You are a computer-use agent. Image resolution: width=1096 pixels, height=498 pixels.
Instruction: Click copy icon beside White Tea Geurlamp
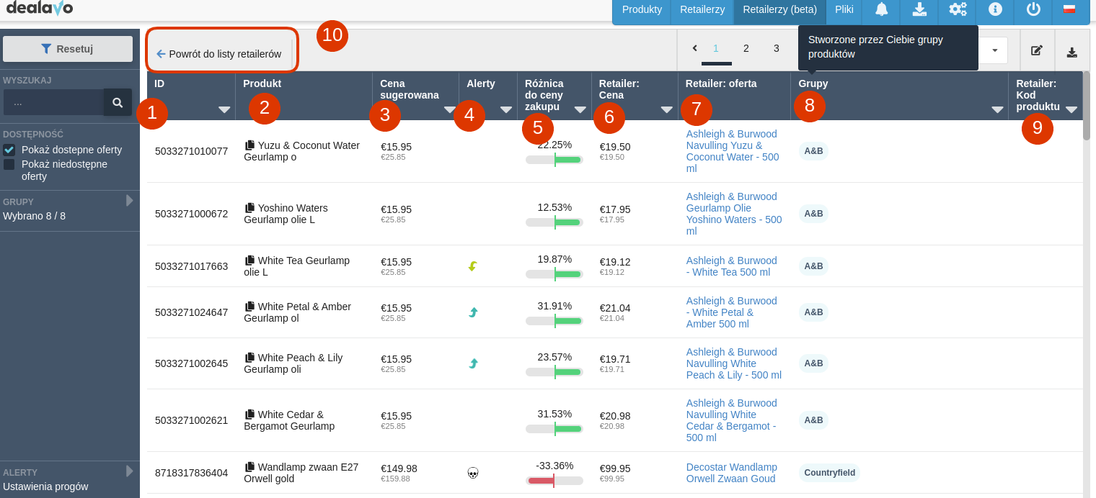[x=249, y=261]
